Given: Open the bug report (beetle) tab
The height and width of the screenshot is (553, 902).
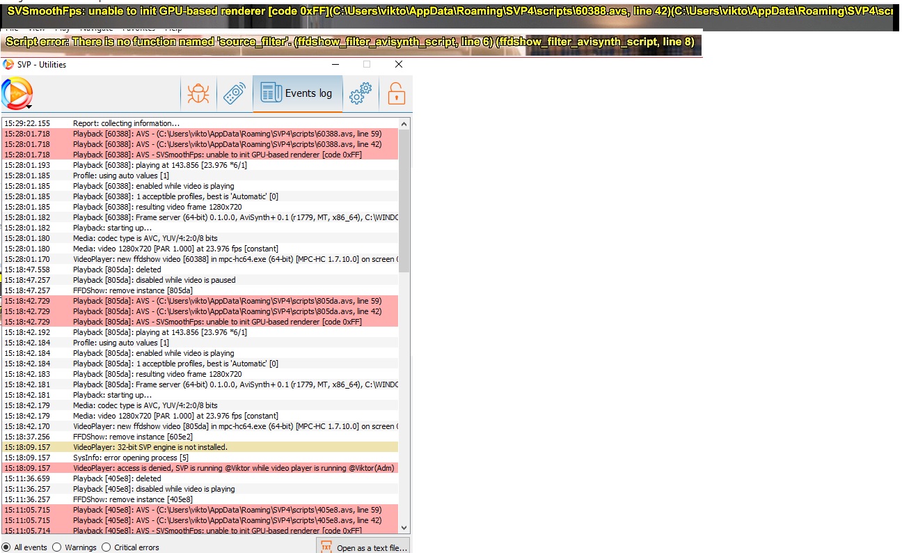Looking at the screenshot, I should 198,94.
